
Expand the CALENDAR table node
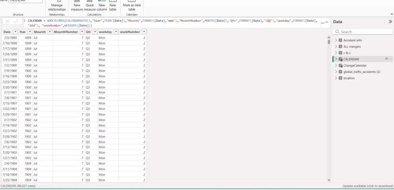336,59
